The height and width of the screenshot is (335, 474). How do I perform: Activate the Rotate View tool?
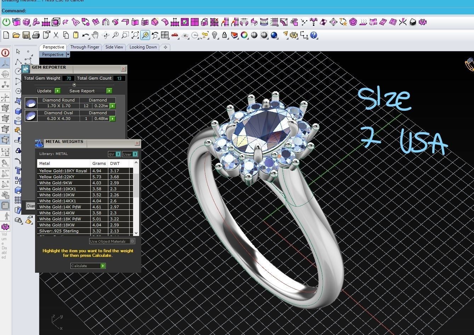[x=105, y=35]
